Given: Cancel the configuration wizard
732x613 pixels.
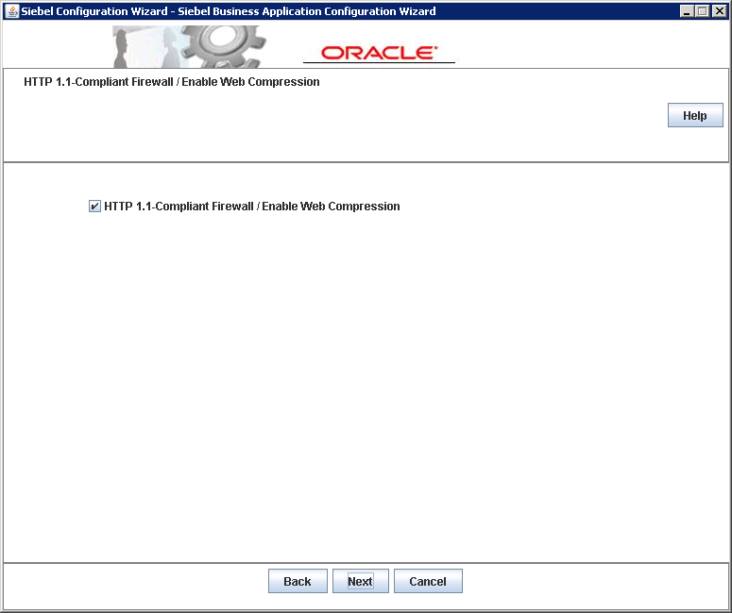Looking at the screenshot, I should click(428, 581).
